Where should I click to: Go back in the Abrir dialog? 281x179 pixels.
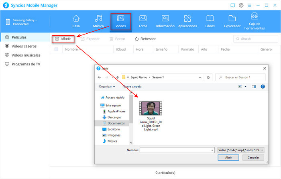point(99,77)
